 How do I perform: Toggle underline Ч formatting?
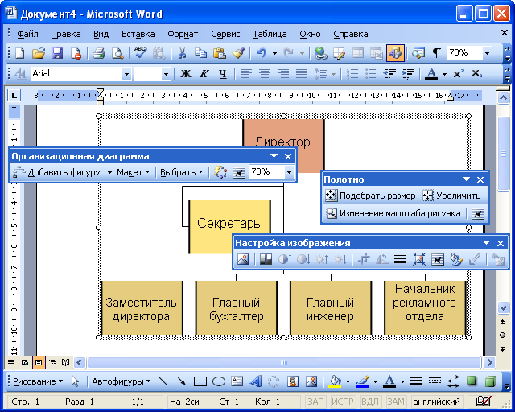223,73
